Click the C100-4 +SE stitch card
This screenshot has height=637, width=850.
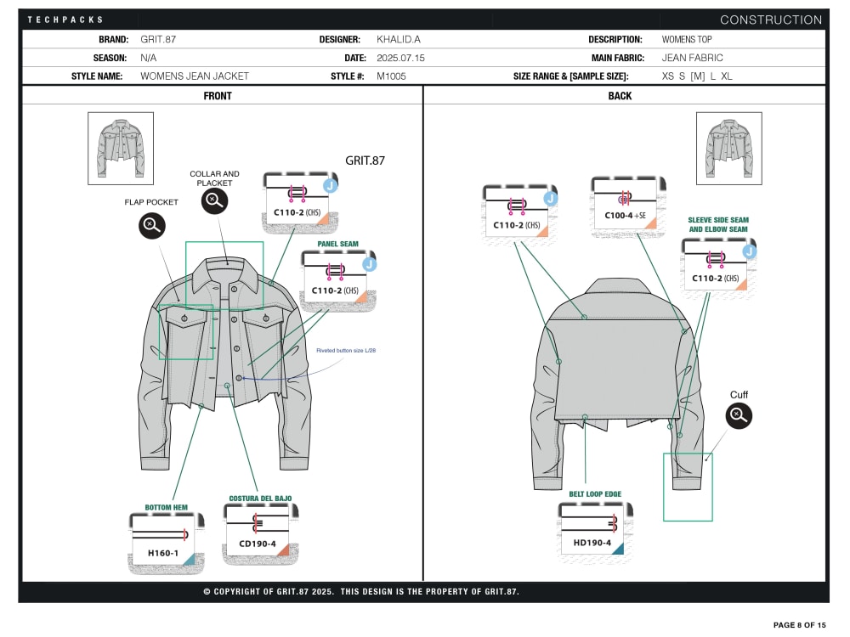(628, 206)
